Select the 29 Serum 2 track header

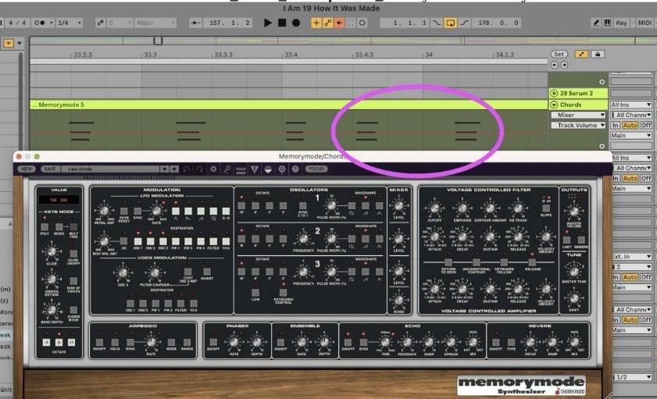pos(578,94)
